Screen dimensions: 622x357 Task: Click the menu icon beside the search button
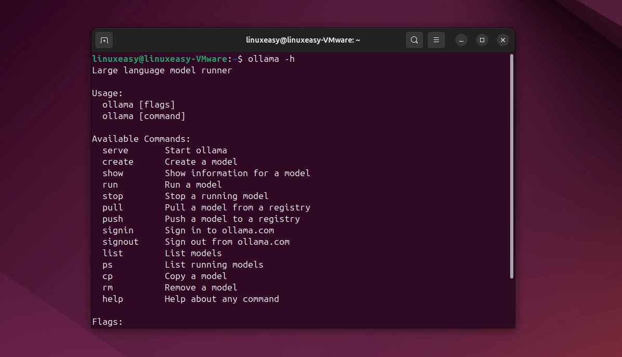(436, 40)
